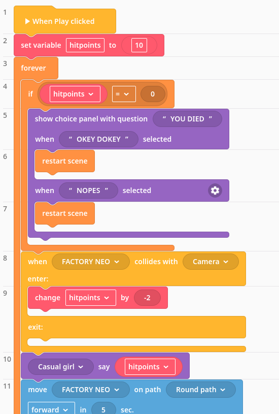Click the 0 value in the if condition
The height and width of the screenshot is (414, 279).
pos(153,94)
